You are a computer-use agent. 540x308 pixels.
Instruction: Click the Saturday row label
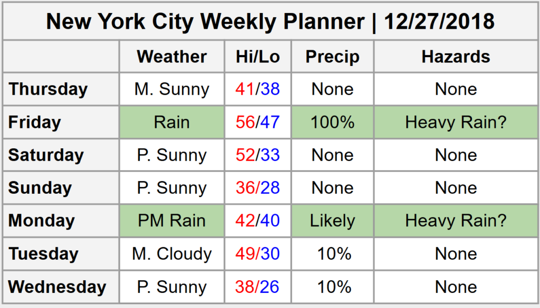coord(46,155)
